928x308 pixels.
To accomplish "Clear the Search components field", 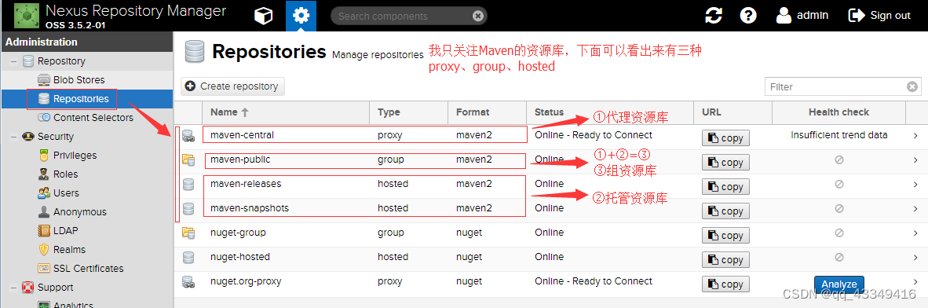I will pos(478,16).
